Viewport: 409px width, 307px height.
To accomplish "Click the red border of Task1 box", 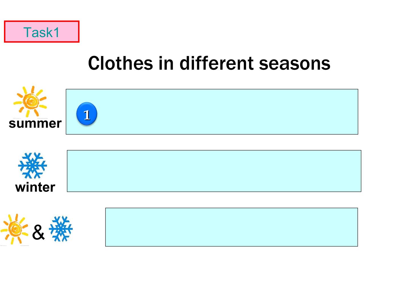I will click(42, 21).
